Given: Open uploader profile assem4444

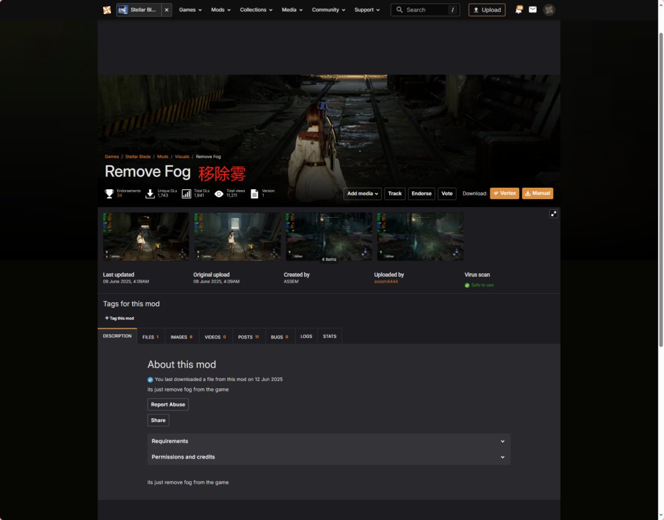Looking at the screenshot, I should [x=386, y=282].
